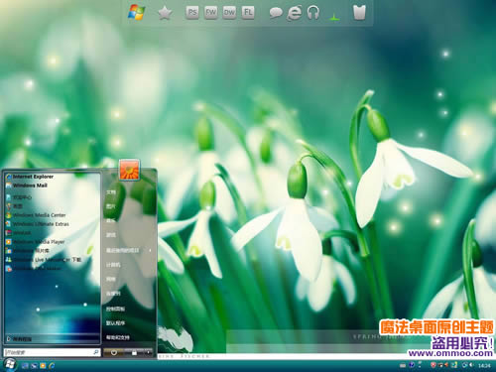Image resolution: width=496 pixels, height=372 pixels.
Task: Click the second Quick Launch window-switcher icon
Action: point(34,366)
